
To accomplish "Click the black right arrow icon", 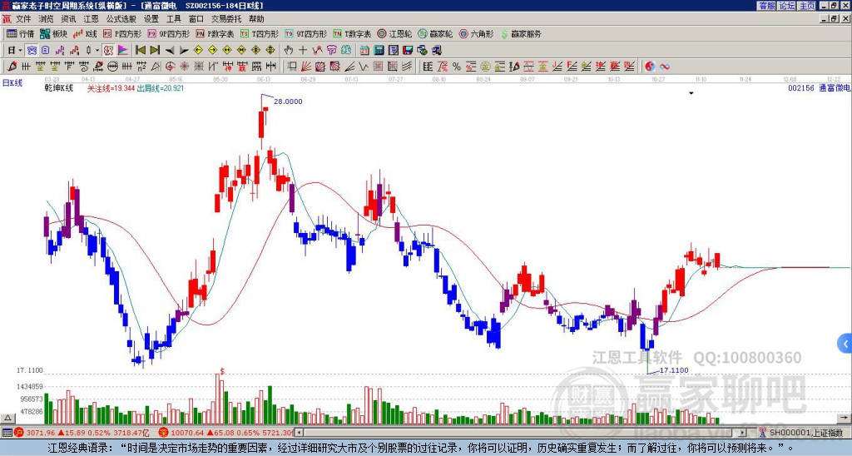I will point(184,51).
